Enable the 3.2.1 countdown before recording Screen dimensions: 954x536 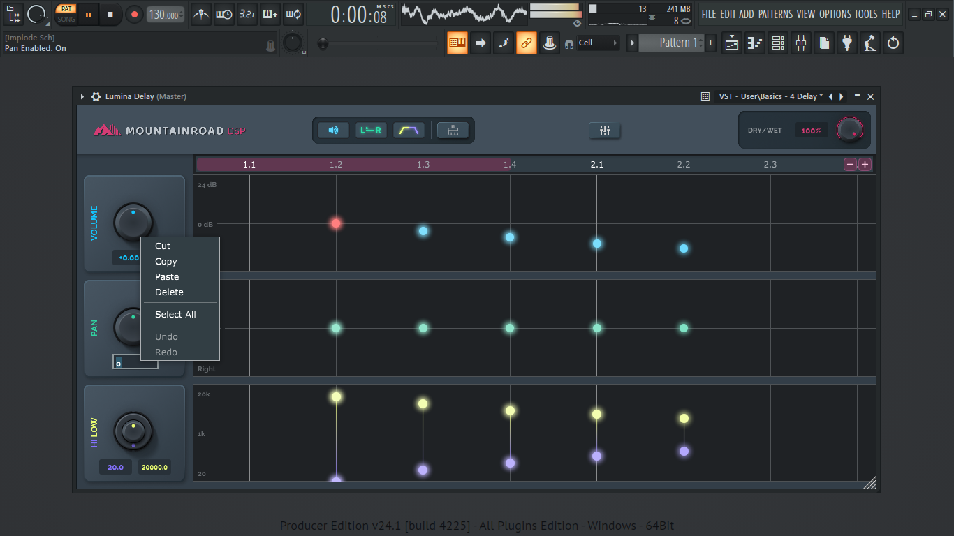click(x=247, y=14)
